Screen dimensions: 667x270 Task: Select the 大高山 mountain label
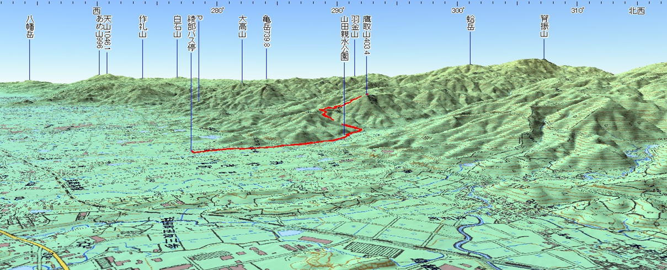click(x=242, y=26)
